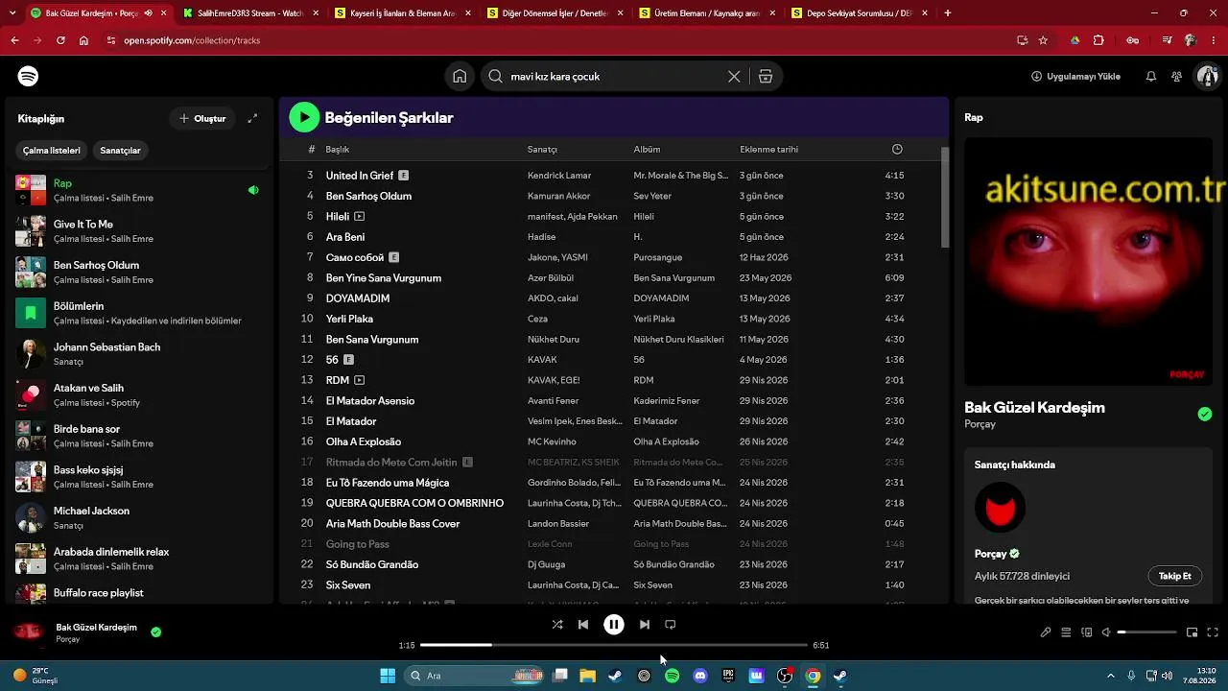Sort tracks by Albüm column header

point(647,150)
